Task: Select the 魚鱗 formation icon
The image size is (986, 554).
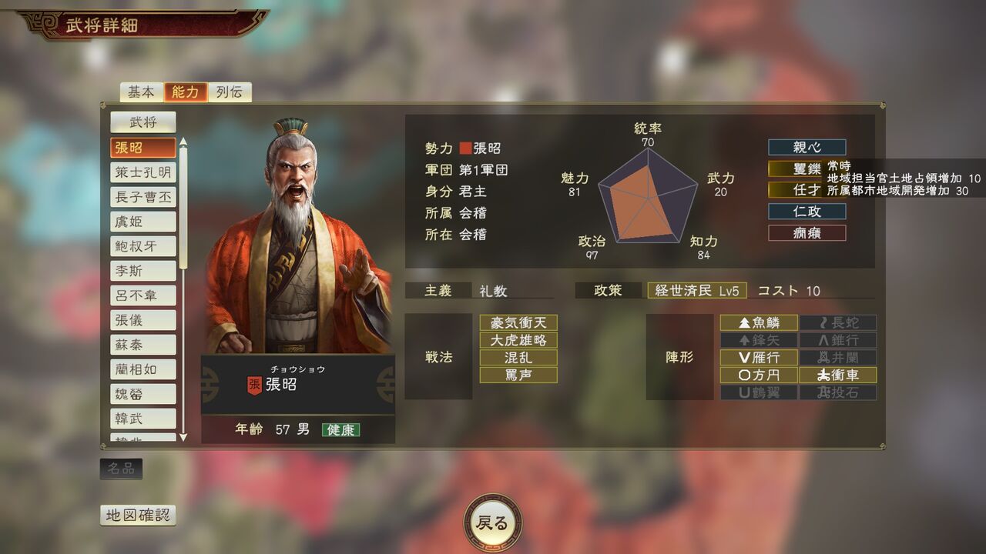Action: coord(759,323)
